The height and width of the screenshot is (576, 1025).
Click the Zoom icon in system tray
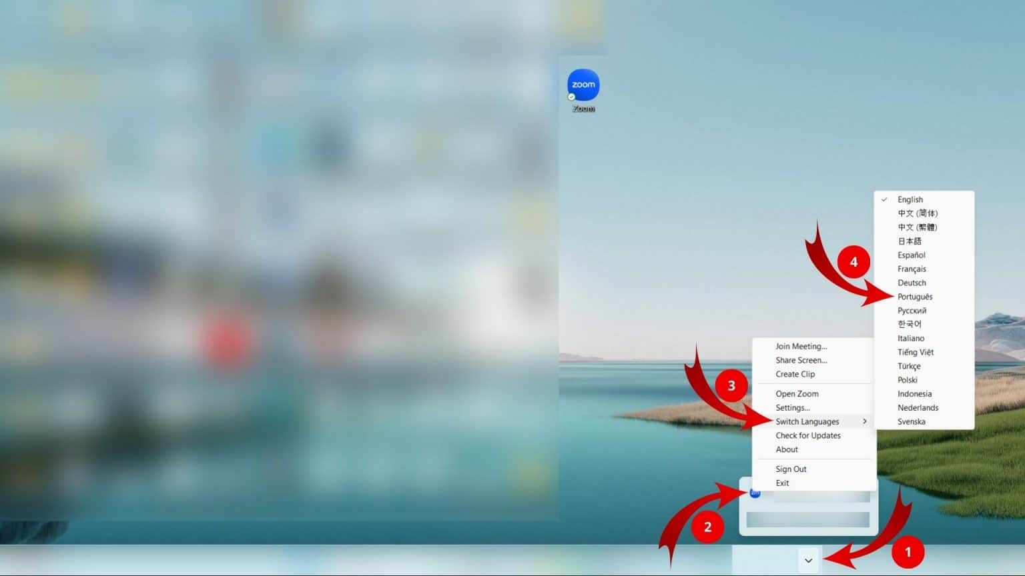[x=755, y=493]
